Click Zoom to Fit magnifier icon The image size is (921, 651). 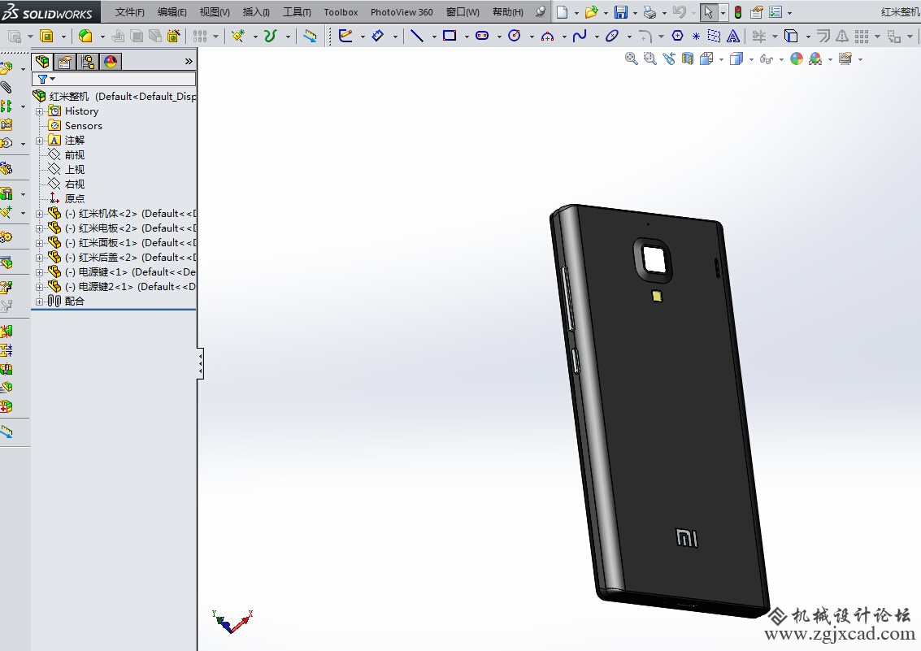click(x=631, y=59)
